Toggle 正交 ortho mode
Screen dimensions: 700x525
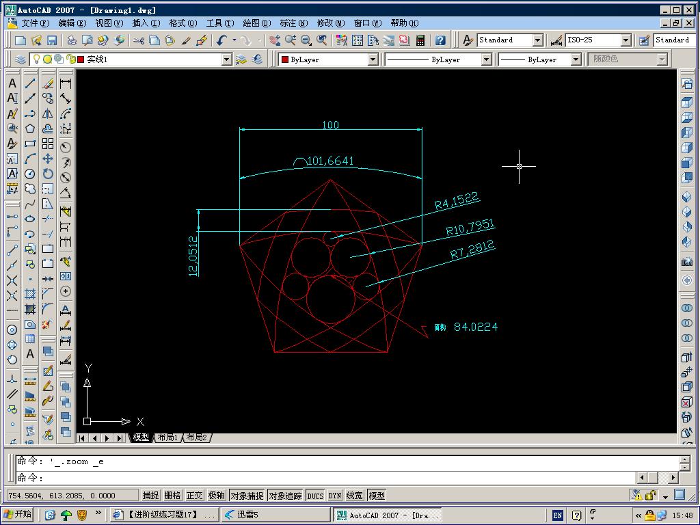195,496
